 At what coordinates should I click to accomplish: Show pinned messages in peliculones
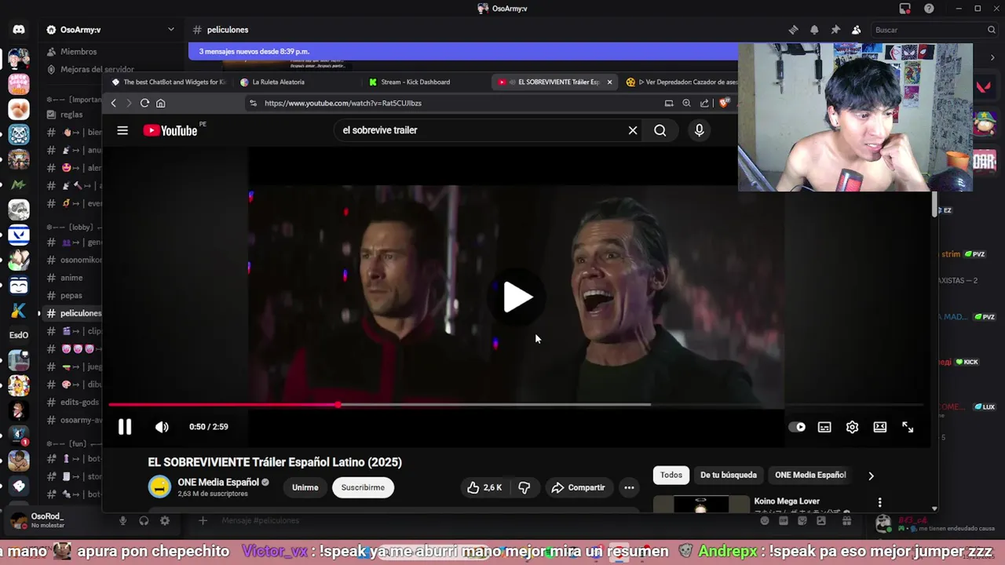[835, 30]
